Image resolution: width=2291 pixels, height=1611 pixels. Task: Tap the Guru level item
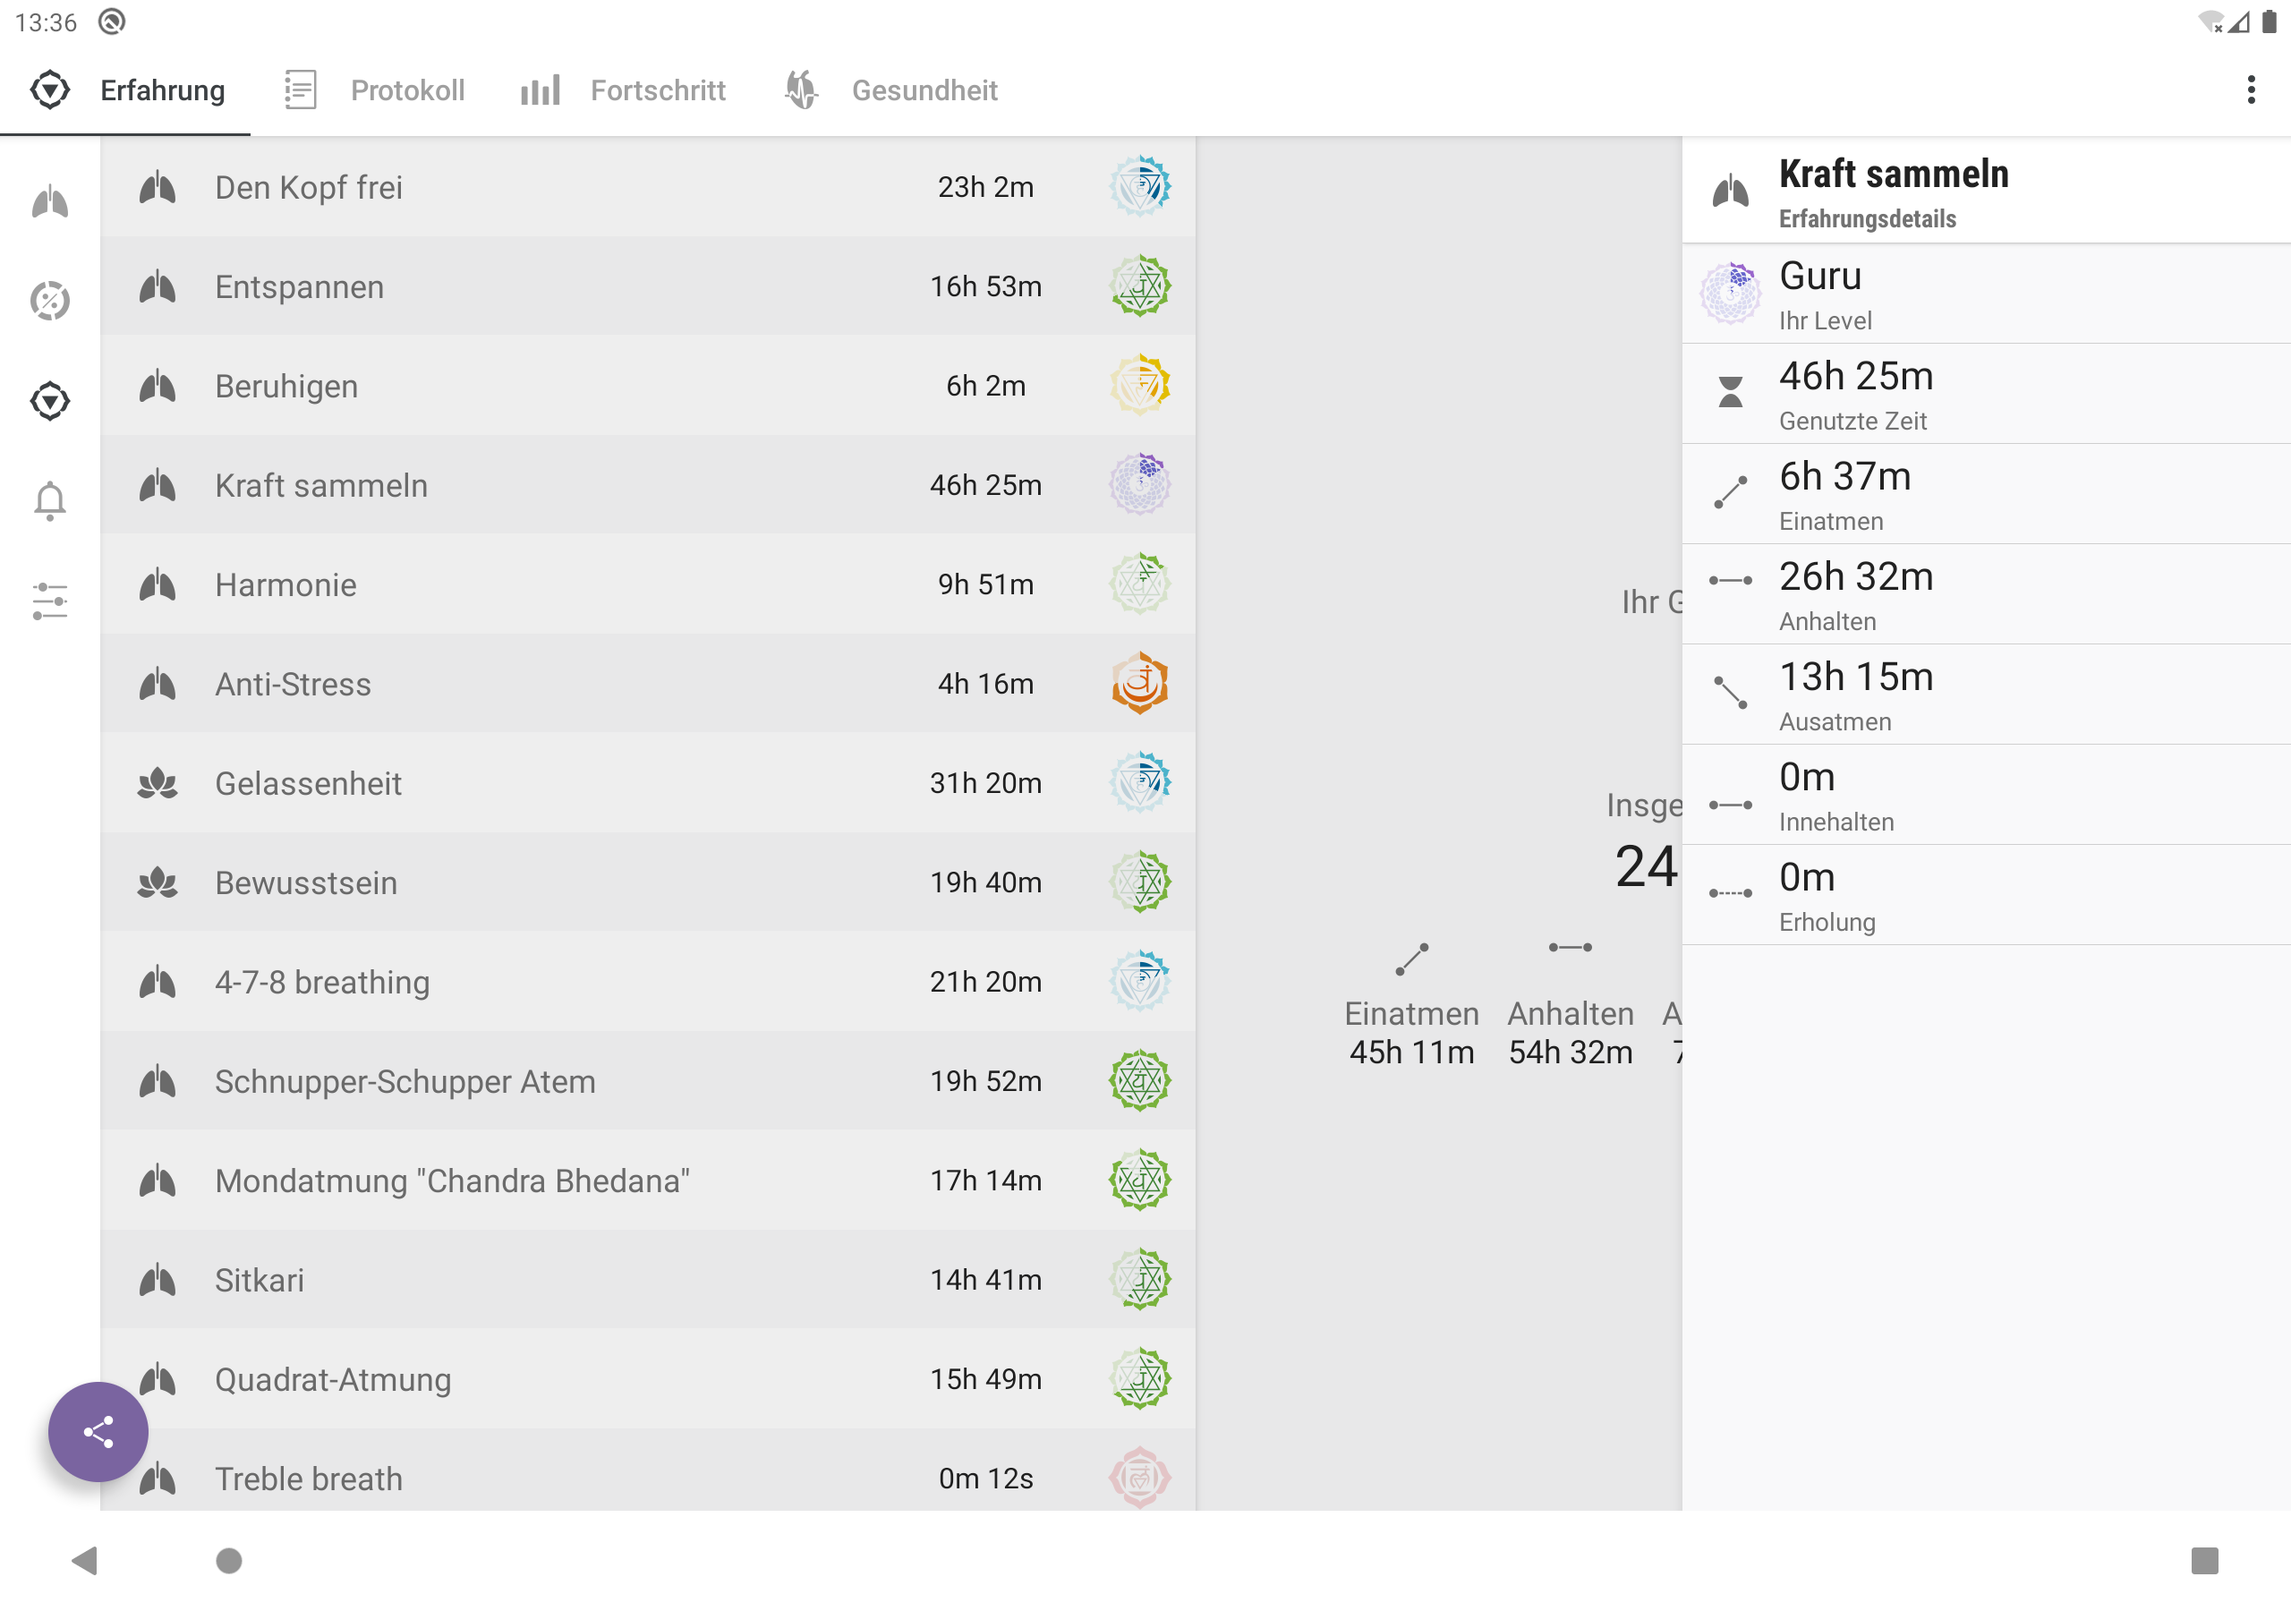(x=1986, y=294)
